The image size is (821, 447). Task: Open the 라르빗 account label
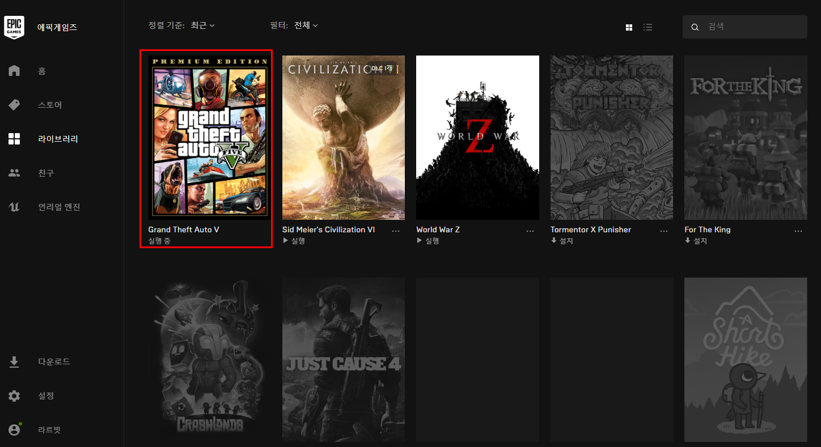tap(49, 429)
